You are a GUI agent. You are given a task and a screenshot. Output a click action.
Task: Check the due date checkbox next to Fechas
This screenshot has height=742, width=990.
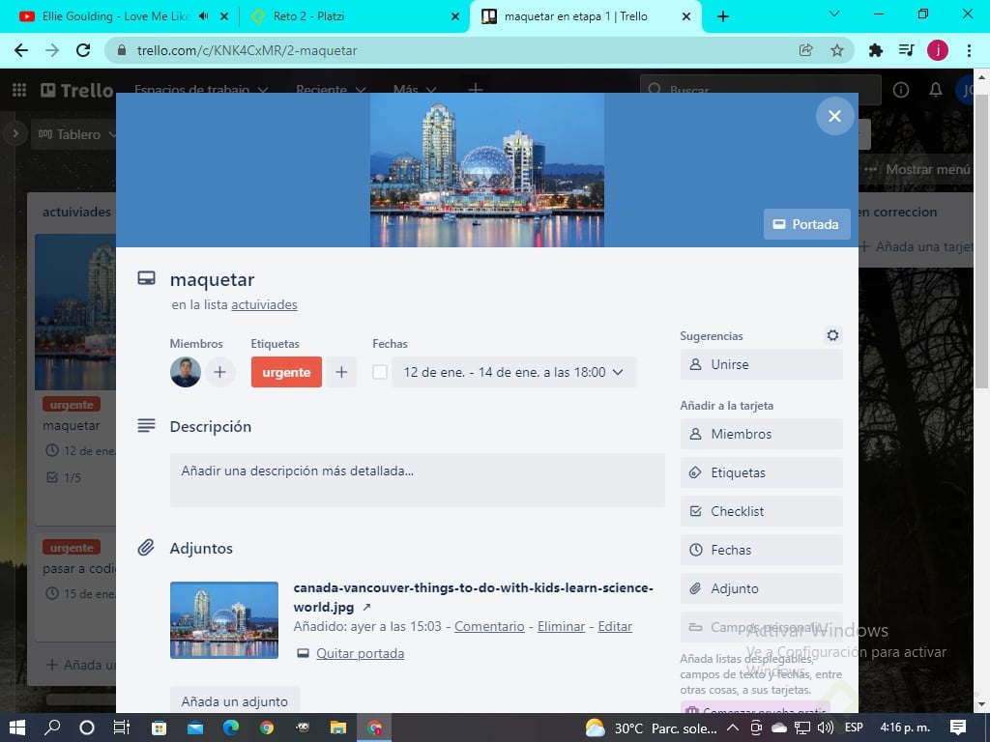(380, 372)
